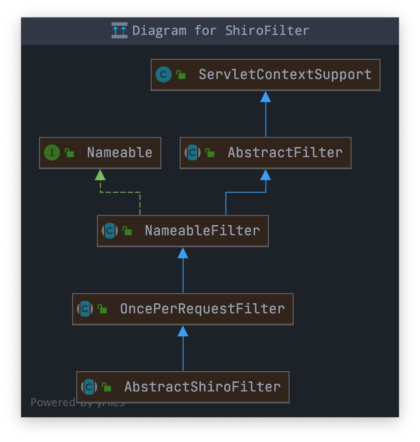This screenshot has height=442, width=420.
Task: Select the Nameable interface node
Action: pyautogui.click(x=100, y=153)
